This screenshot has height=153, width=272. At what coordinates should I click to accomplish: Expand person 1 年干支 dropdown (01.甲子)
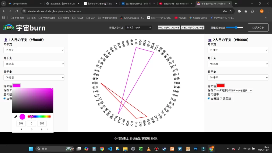click(34, 50)
